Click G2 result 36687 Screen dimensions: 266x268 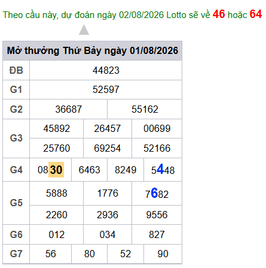tap(69, 109)
